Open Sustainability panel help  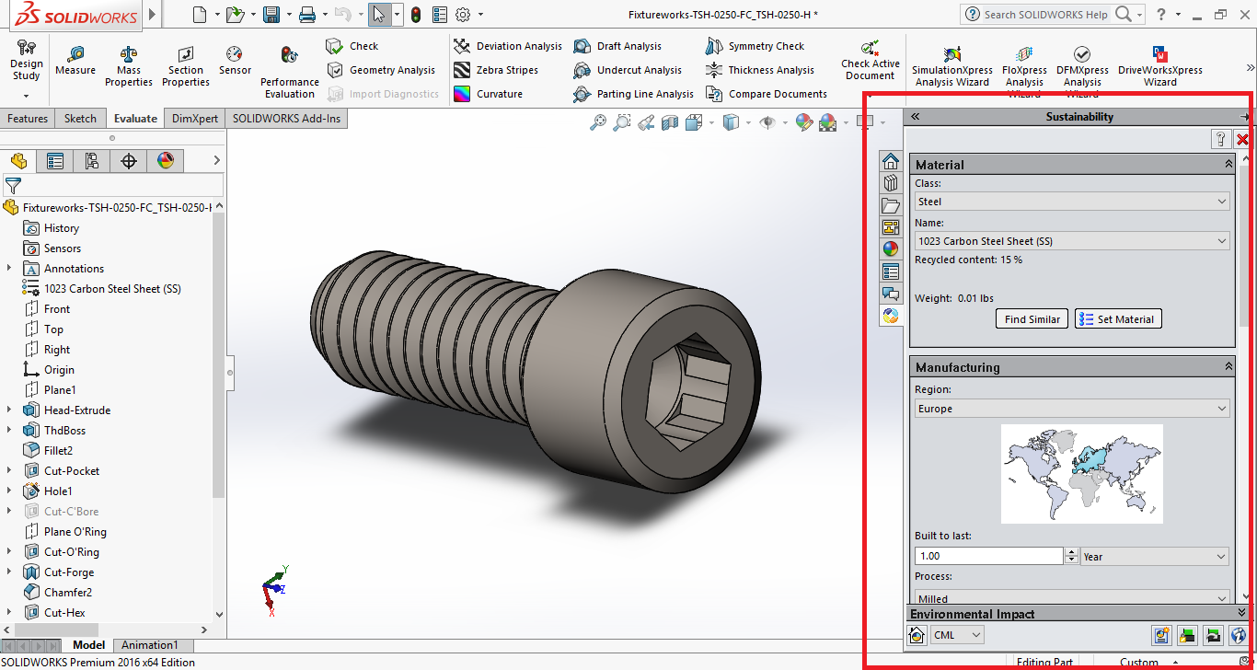tap(1221, 139)
